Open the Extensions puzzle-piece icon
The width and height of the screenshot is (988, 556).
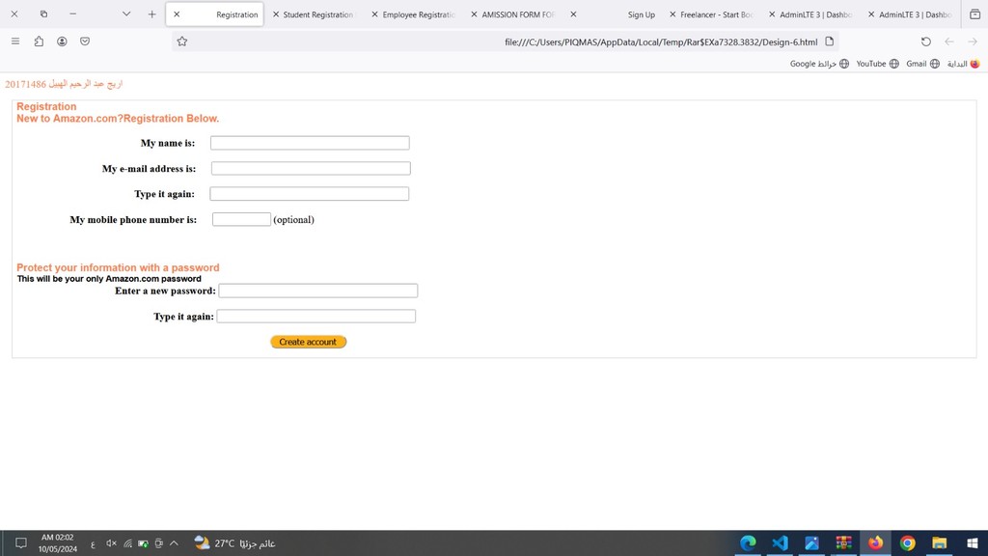coord(39,41)
